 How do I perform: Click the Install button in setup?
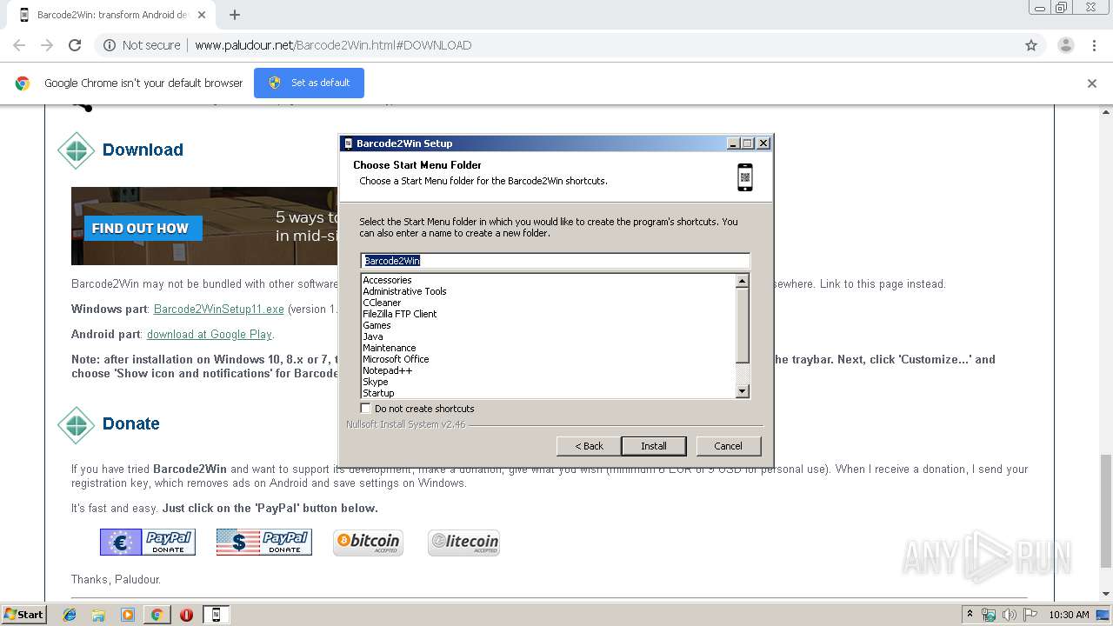pyautogui.click(x=654, y=446)
